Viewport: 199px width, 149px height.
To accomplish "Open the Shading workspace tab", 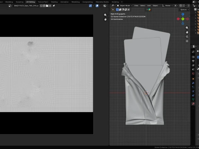I will [x=54, y=2].
